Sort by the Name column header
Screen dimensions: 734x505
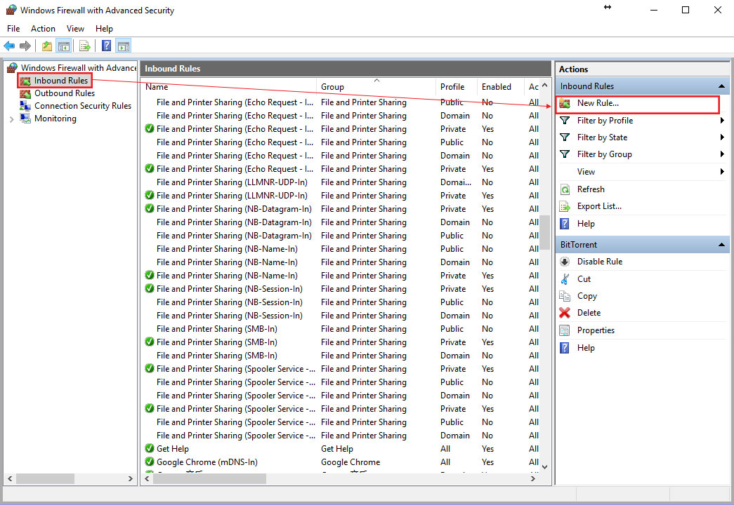click(228, 87)
